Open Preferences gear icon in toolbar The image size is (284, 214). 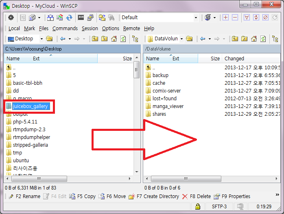(x=11, y=18)
